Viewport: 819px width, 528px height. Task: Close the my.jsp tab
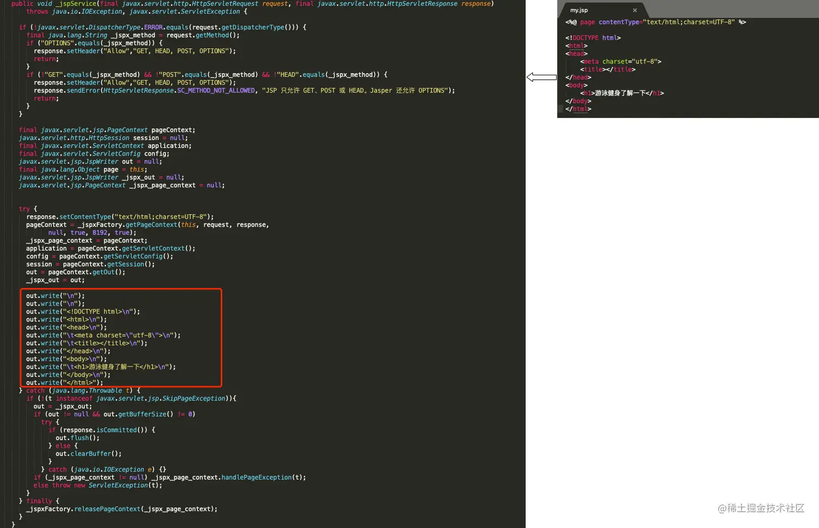point(635,10)
